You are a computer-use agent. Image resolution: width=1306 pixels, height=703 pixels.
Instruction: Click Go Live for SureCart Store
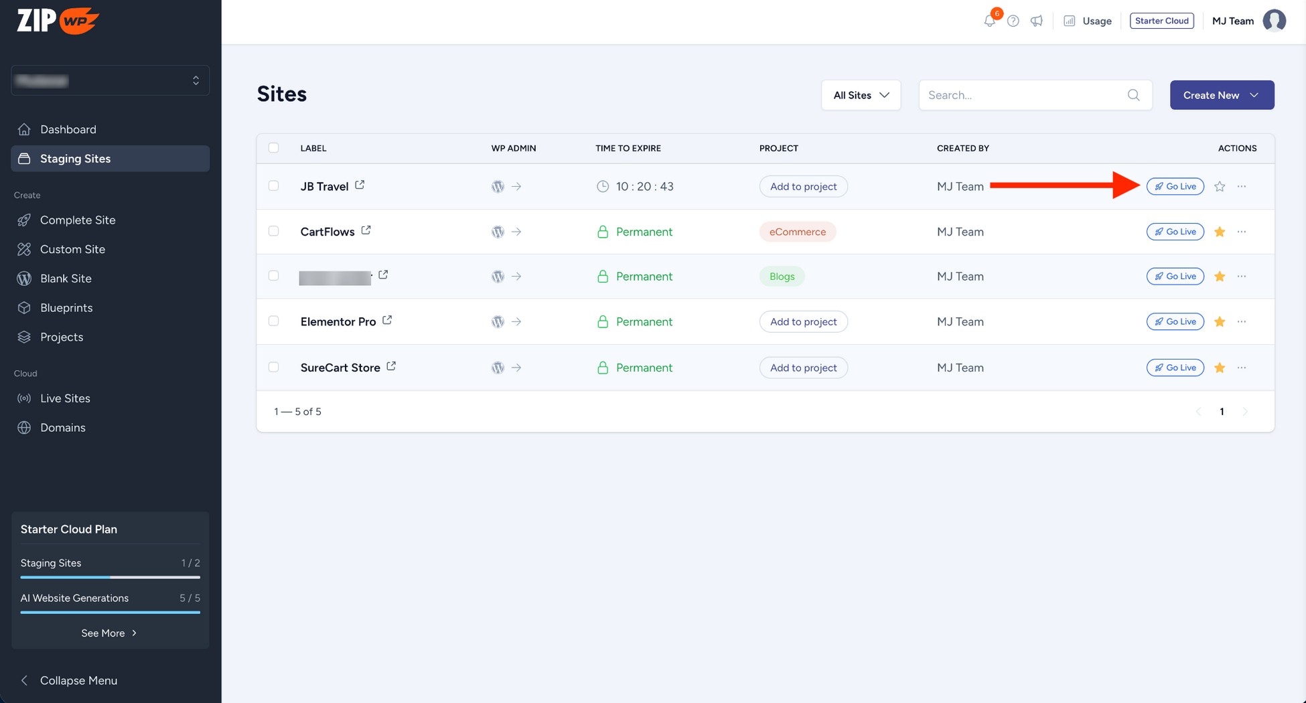pyautogui.click(x=1175, y=367)
